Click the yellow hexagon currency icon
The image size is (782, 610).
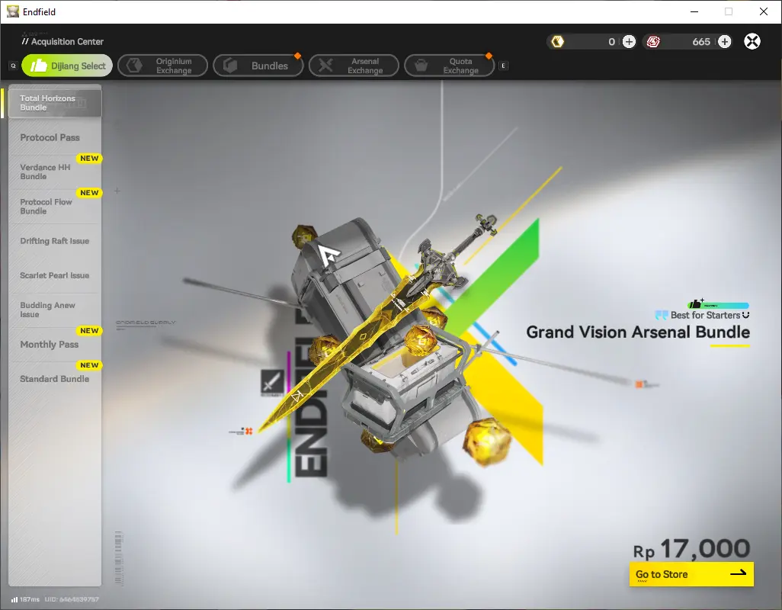[558, 41]
